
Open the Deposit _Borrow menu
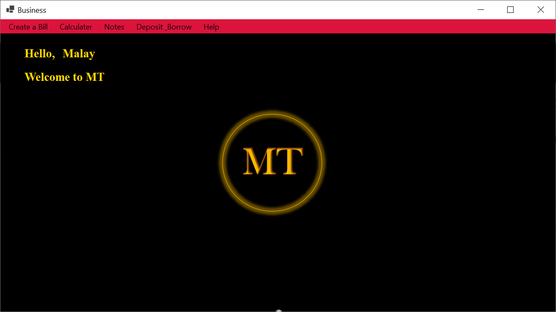point(164,27)
